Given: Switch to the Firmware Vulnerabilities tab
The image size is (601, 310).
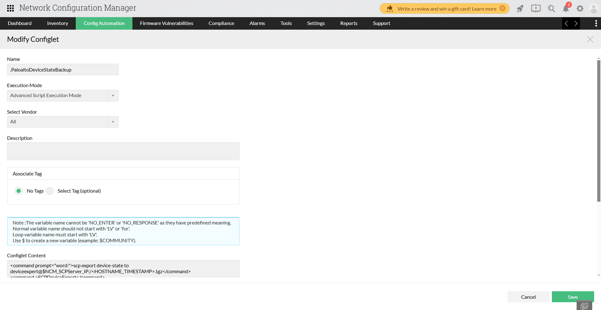Looking at the screenshot, I should click(x=167, y=23).
